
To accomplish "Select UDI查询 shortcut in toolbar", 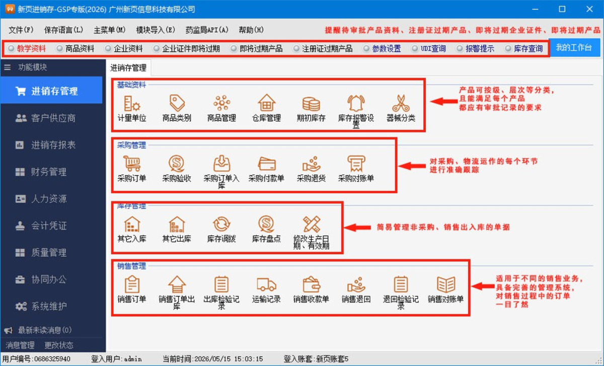I will 429,49.
